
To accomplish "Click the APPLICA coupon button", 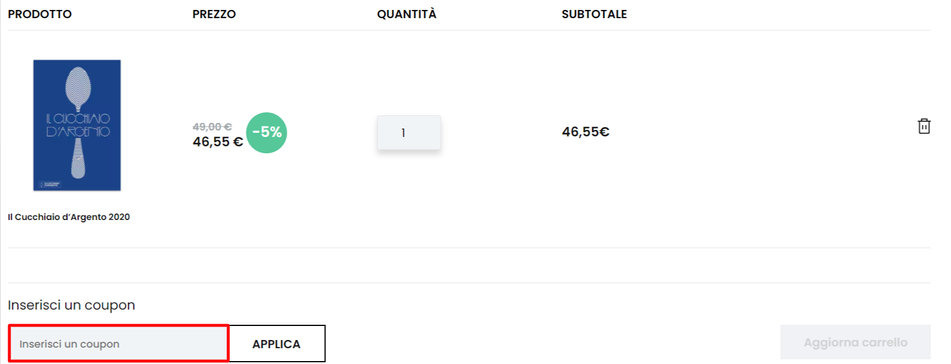I will (x=277, y=344).
